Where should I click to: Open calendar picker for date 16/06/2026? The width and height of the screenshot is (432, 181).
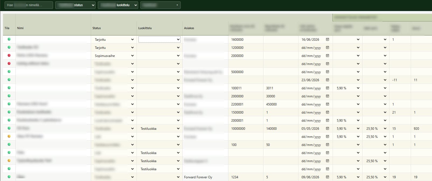[x=328, y=39]
